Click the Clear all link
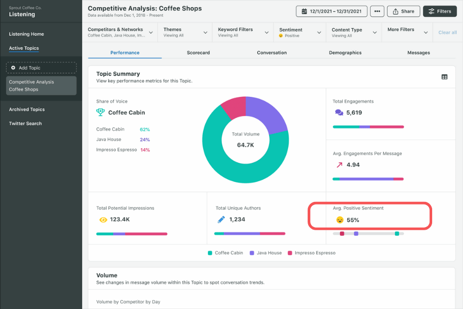 click(448, 32)
